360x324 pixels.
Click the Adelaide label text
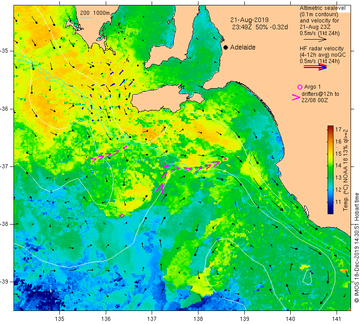[x=243, y=47]
